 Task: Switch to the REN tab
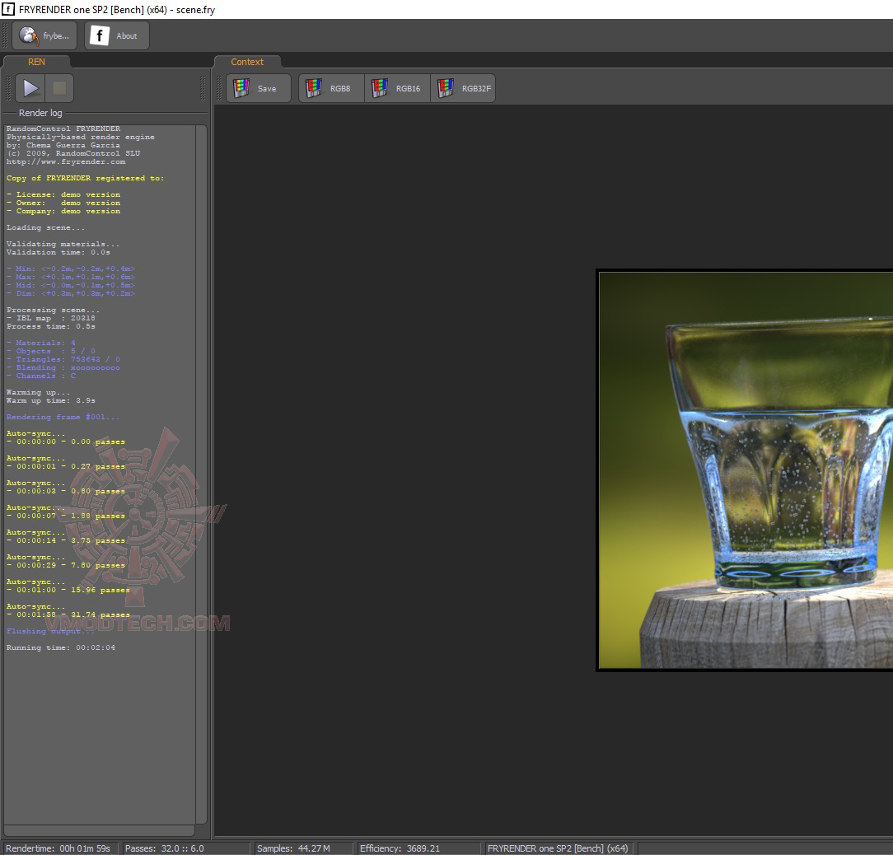point(36,62)
